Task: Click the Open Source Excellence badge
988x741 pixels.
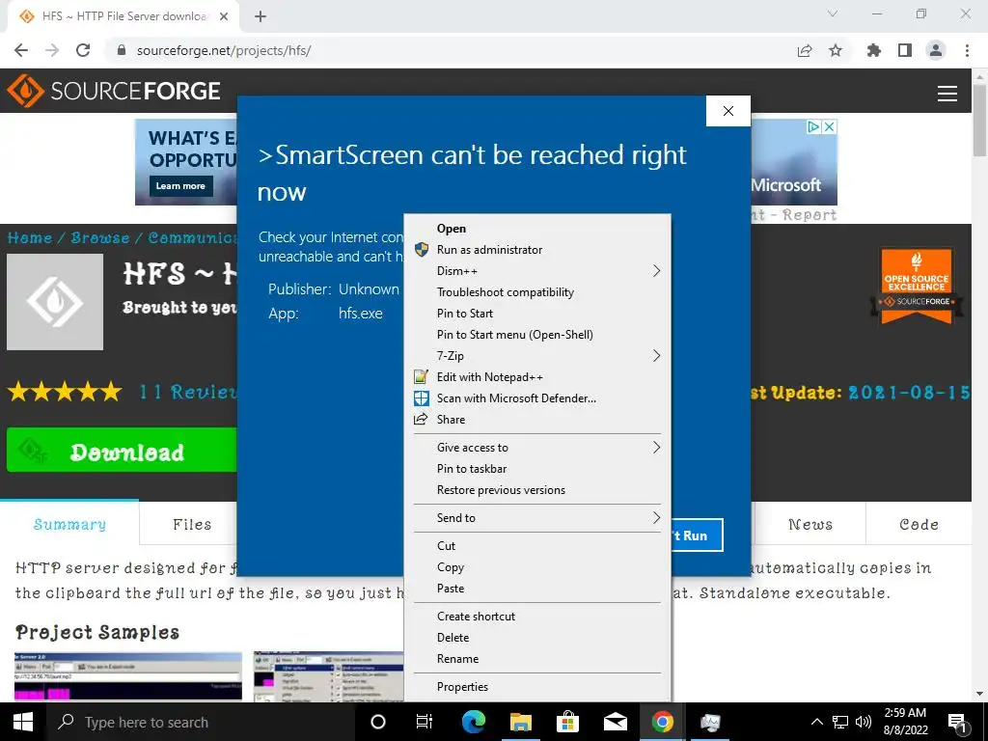Action: [x=917, y=285]
